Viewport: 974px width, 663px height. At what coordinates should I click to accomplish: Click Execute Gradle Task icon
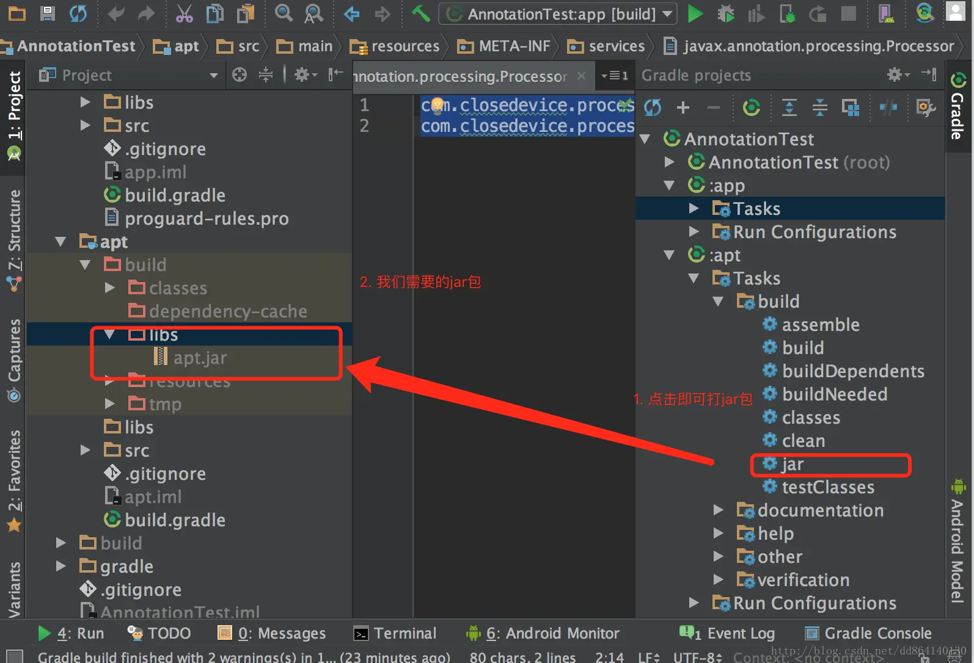click(751, 108)
